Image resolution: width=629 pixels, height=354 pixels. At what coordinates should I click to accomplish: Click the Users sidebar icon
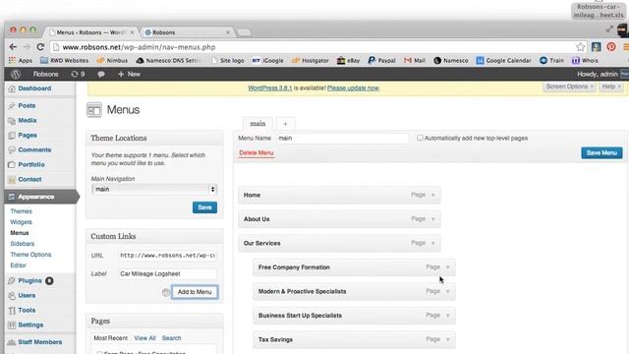[x=12, y=295]
